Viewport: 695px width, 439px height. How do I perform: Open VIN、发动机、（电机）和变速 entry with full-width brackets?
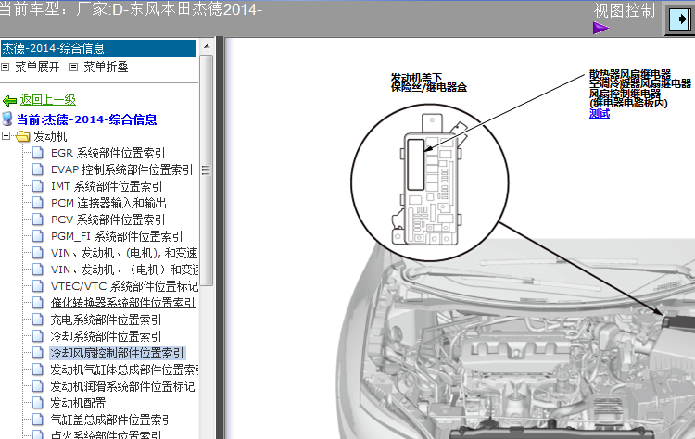(x=124, y=270)
